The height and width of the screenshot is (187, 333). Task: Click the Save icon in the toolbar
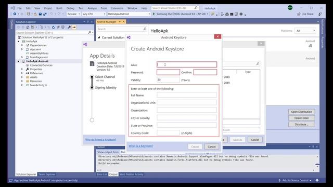pyautogui.click(x=40, y=14)
